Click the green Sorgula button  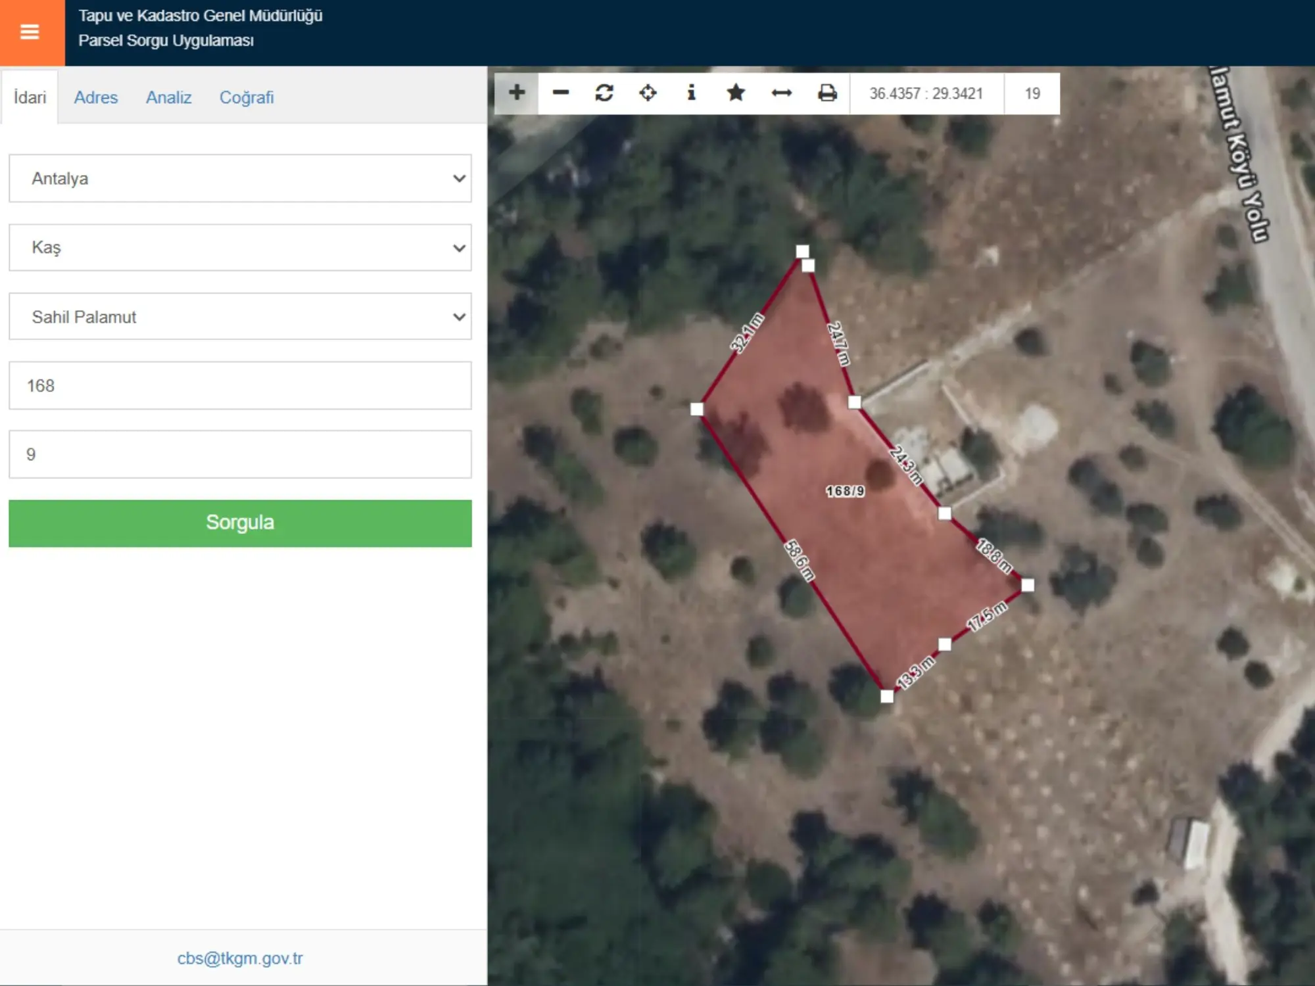click(x=240, y=523)
